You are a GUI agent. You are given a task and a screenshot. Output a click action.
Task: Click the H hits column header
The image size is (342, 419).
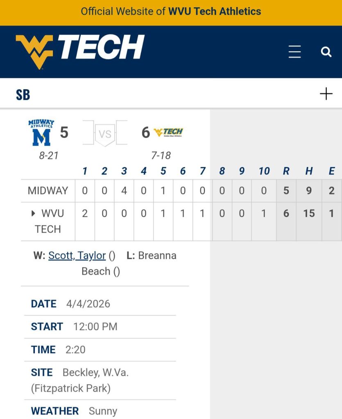(309, 171)
